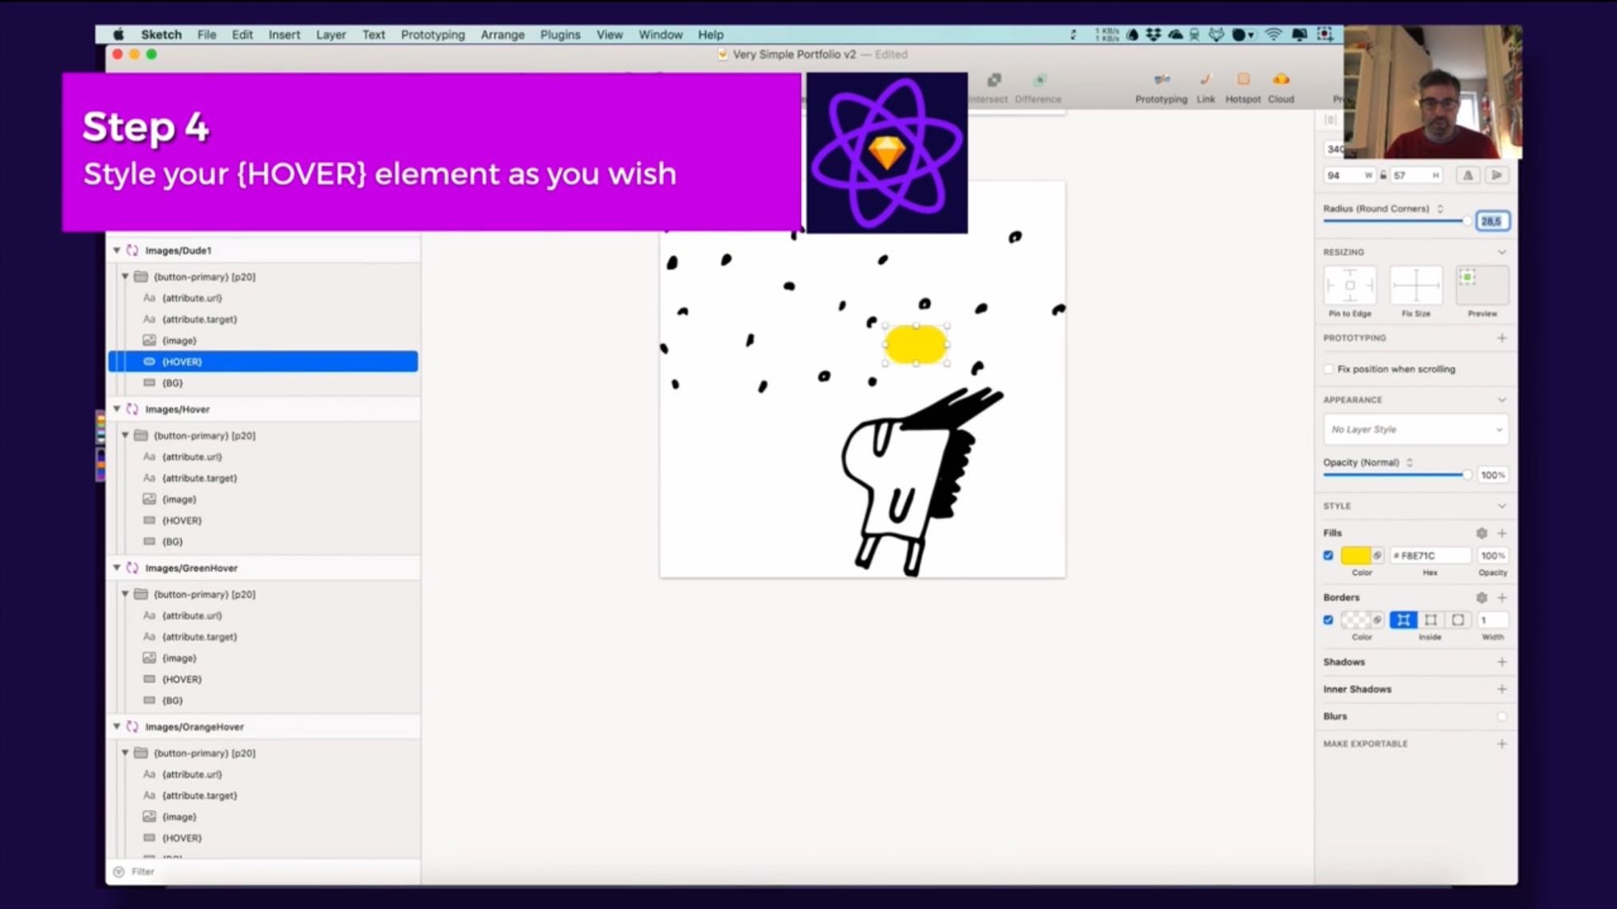
Task: Disable the yellow Fill checkbox
Action: click(x=1328, y=555)
